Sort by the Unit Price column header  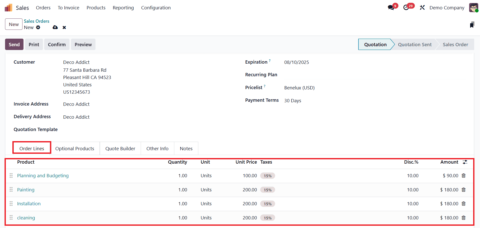click(246, 162)
